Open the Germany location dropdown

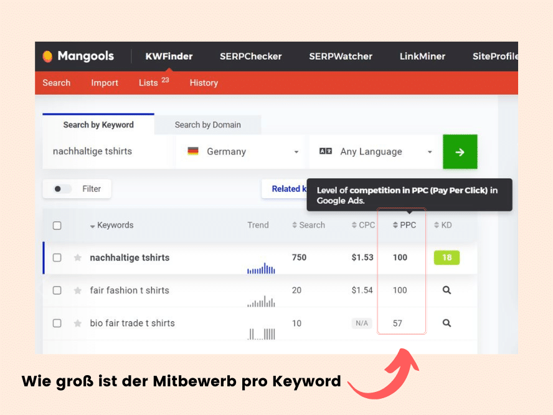point(242,151)
